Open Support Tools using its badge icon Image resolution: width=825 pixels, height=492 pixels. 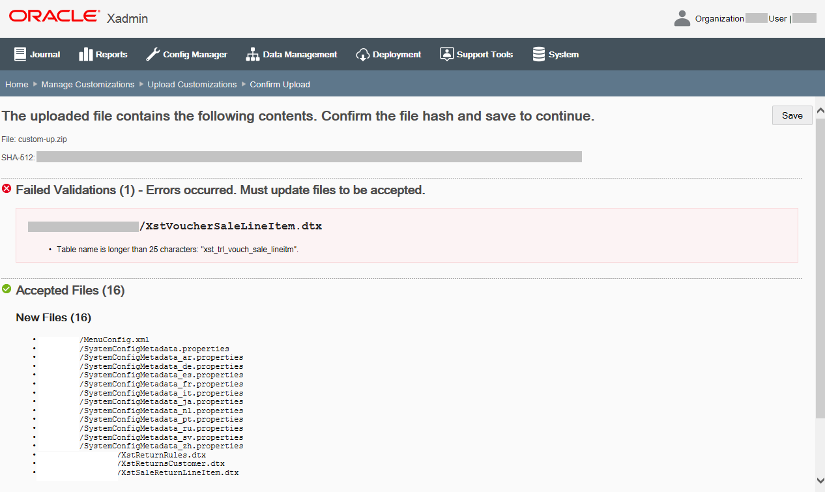pyautogui.click(x=447, y=54)
